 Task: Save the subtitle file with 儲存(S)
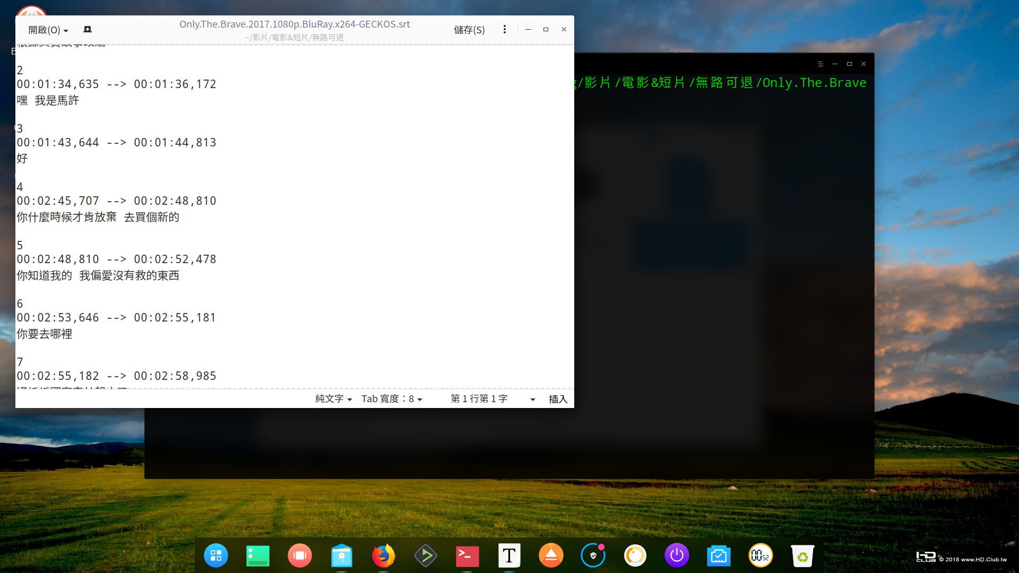pos(469,30)
